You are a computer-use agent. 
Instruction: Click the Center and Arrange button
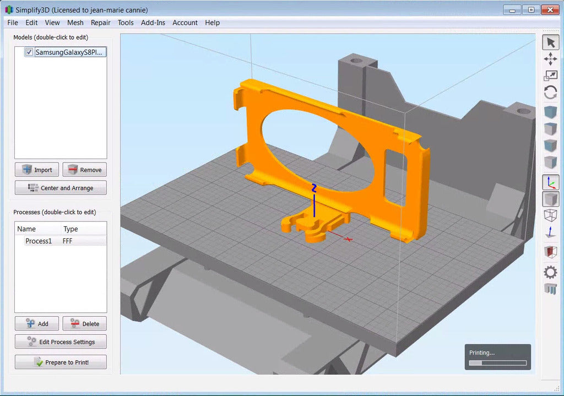[x=61, y=188]
